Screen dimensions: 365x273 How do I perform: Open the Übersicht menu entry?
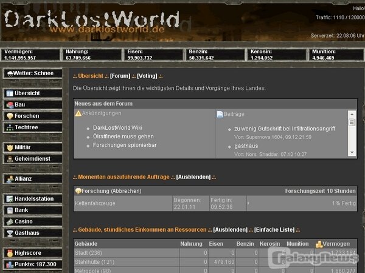32,93
